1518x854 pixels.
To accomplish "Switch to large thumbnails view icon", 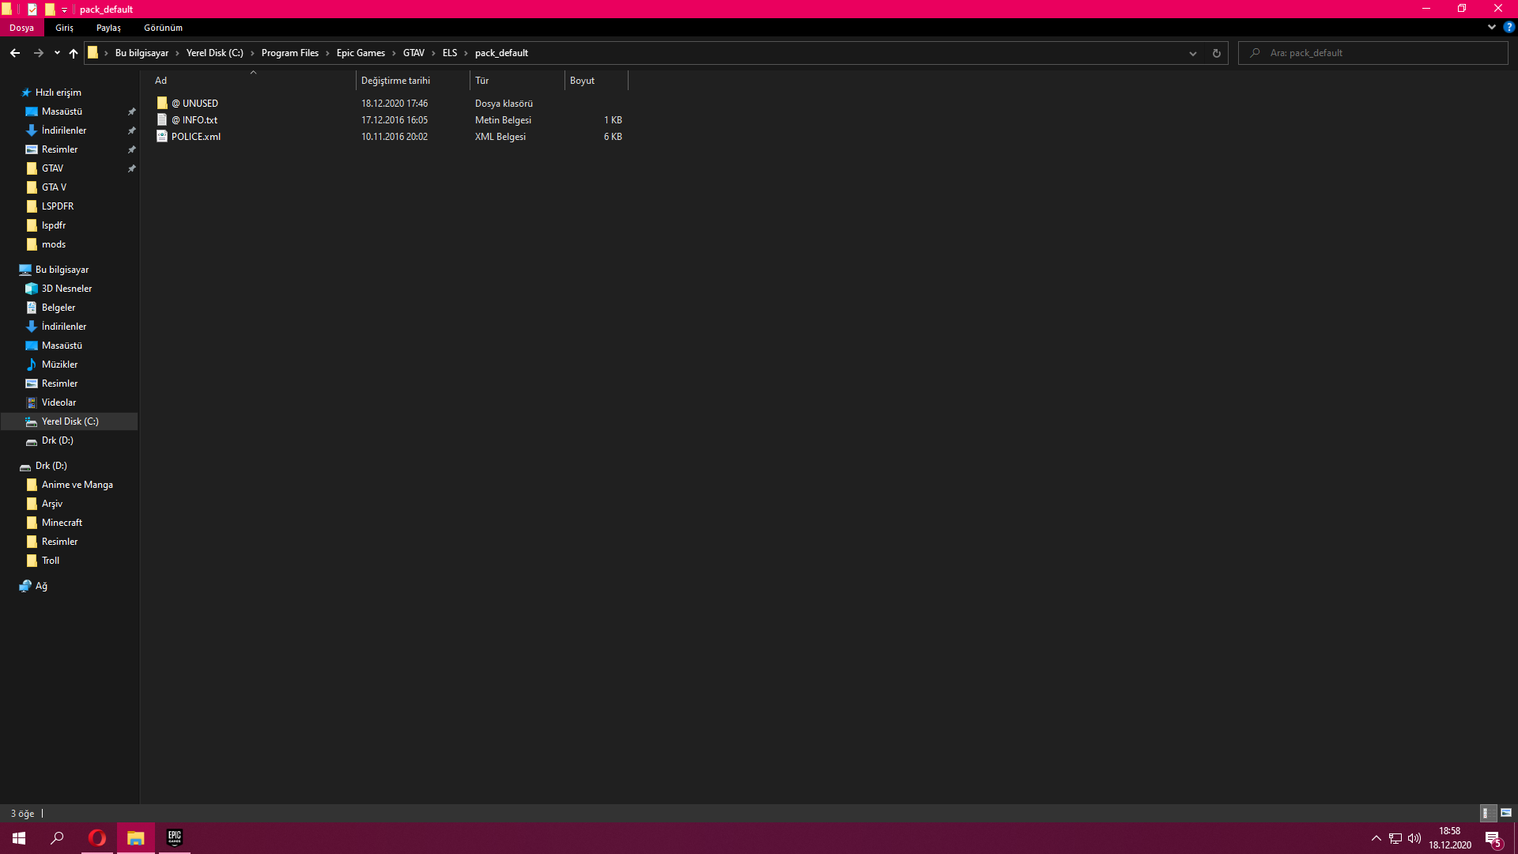I will (x=1505, y=813).
